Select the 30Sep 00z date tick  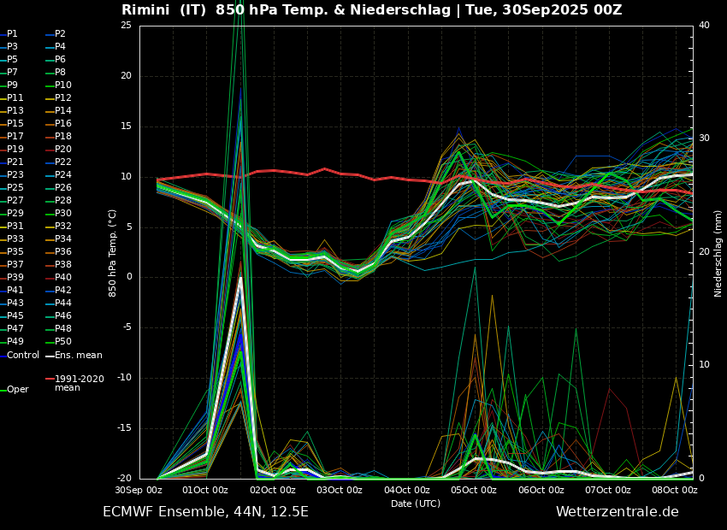139,490
